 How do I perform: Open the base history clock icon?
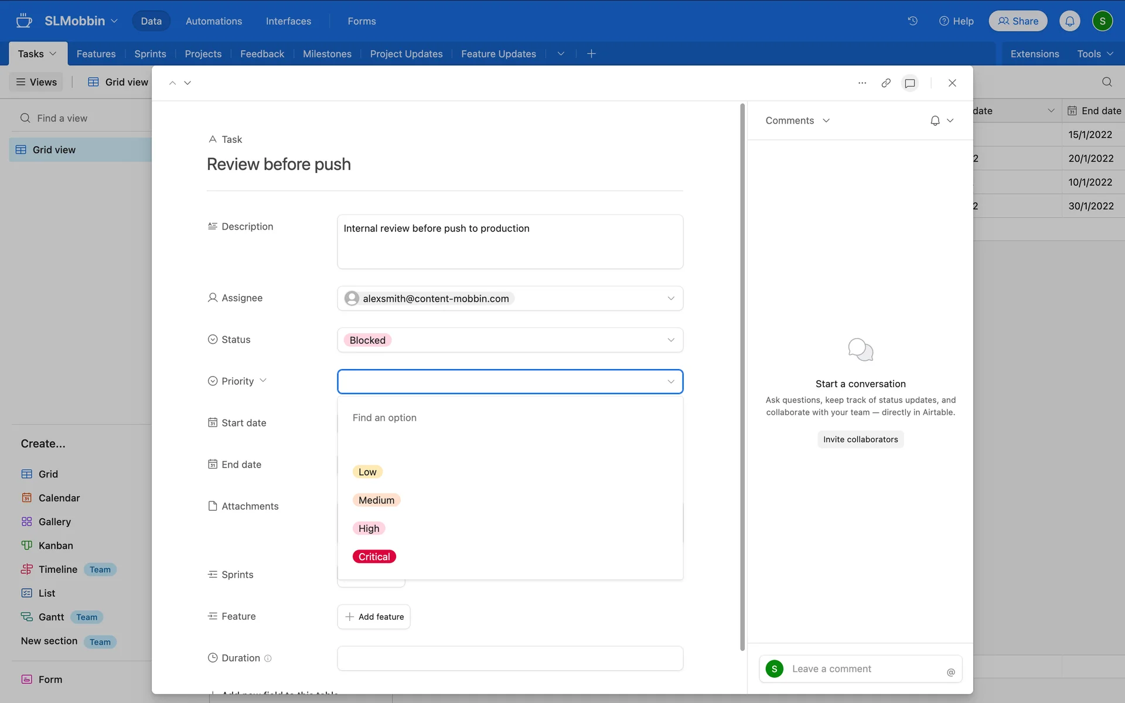(x=912, y=21)
